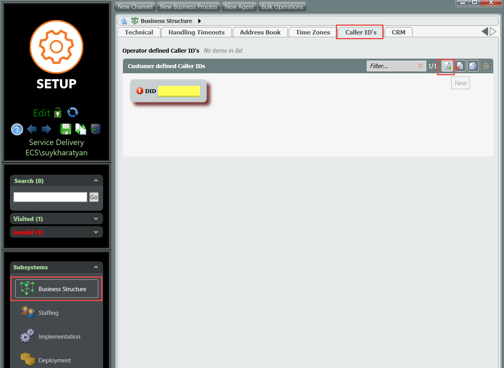Click the Delete caller ID icon
This screenshot has width=504, height=368.
click(x=460, y=66)
